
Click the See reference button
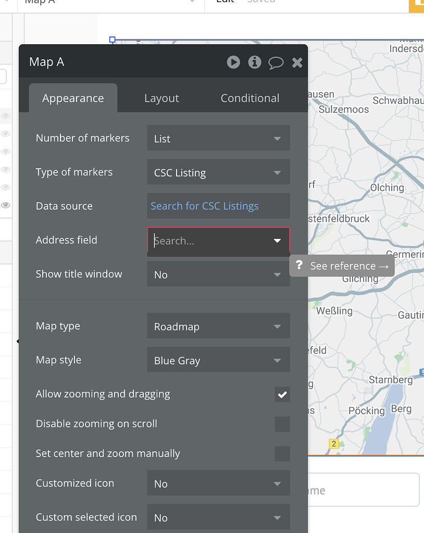[x=344, y=265]
